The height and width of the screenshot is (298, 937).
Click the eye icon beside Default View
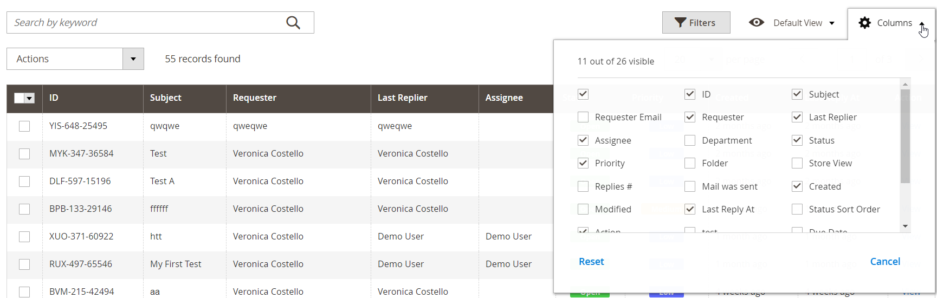point(757,22)
